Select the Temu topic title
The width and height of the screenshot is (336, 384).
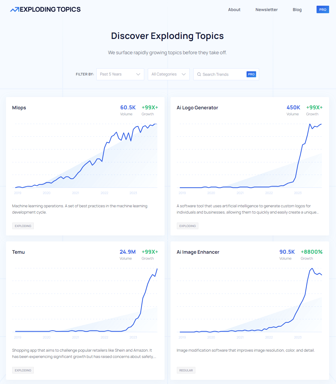point(19,252)
